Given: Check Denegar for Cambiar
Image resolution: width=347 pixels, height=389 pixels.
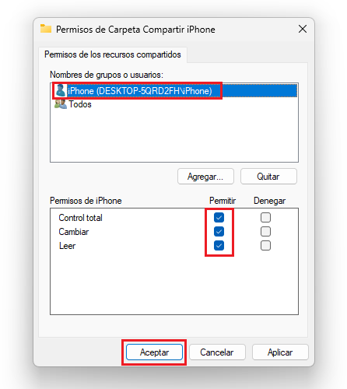Looking at the screenshot, I should pyautogui.click(x=265, y=231).
